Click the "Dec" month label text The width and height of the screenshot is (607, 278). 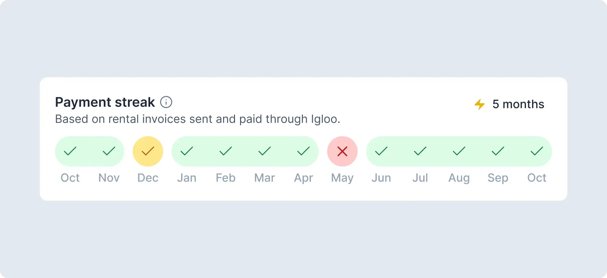(148, 178)
